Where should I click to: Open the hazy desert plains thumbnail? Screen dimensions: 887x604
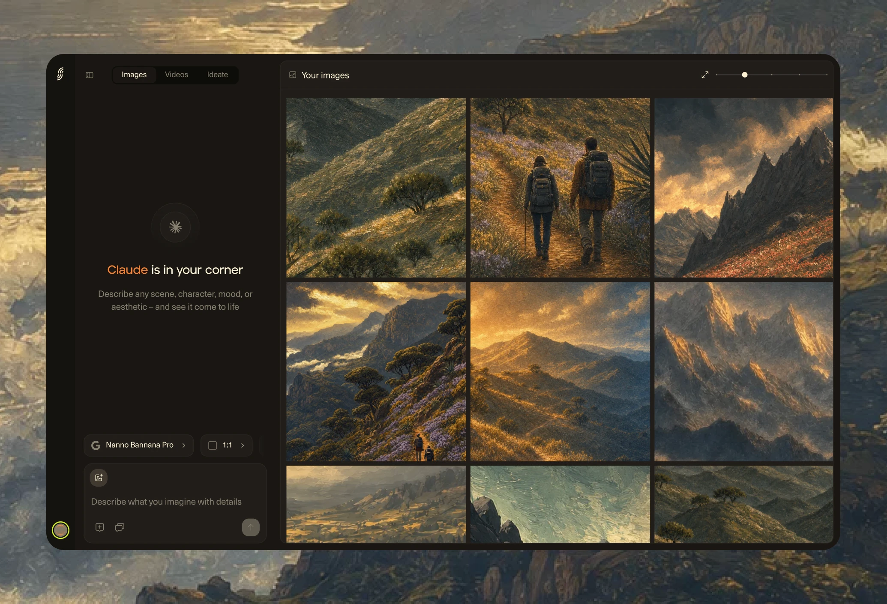tap(376, 504)
